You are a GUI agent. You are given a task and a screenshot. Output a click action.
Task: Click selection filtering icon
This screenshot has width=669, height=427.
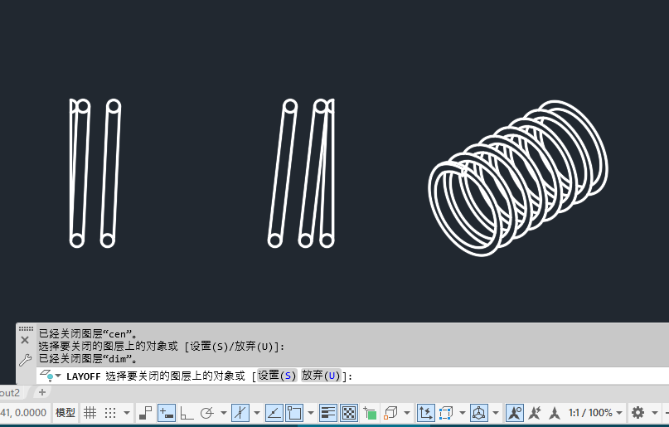point(446,413)
